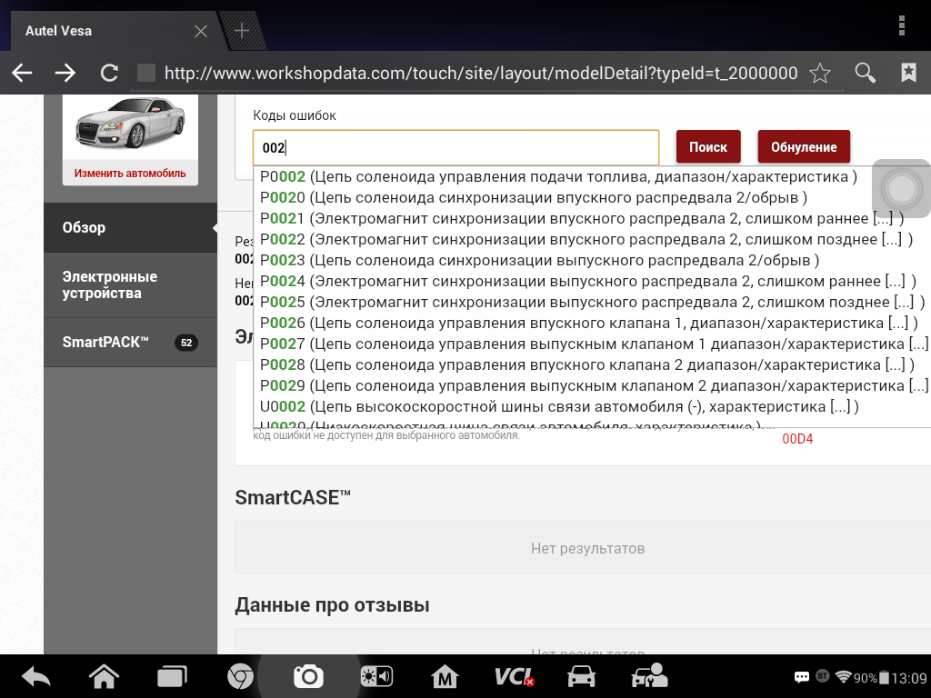The image size is (931, 698).
Task: Tap the car service person icon
Action: [x=649, y=676]
